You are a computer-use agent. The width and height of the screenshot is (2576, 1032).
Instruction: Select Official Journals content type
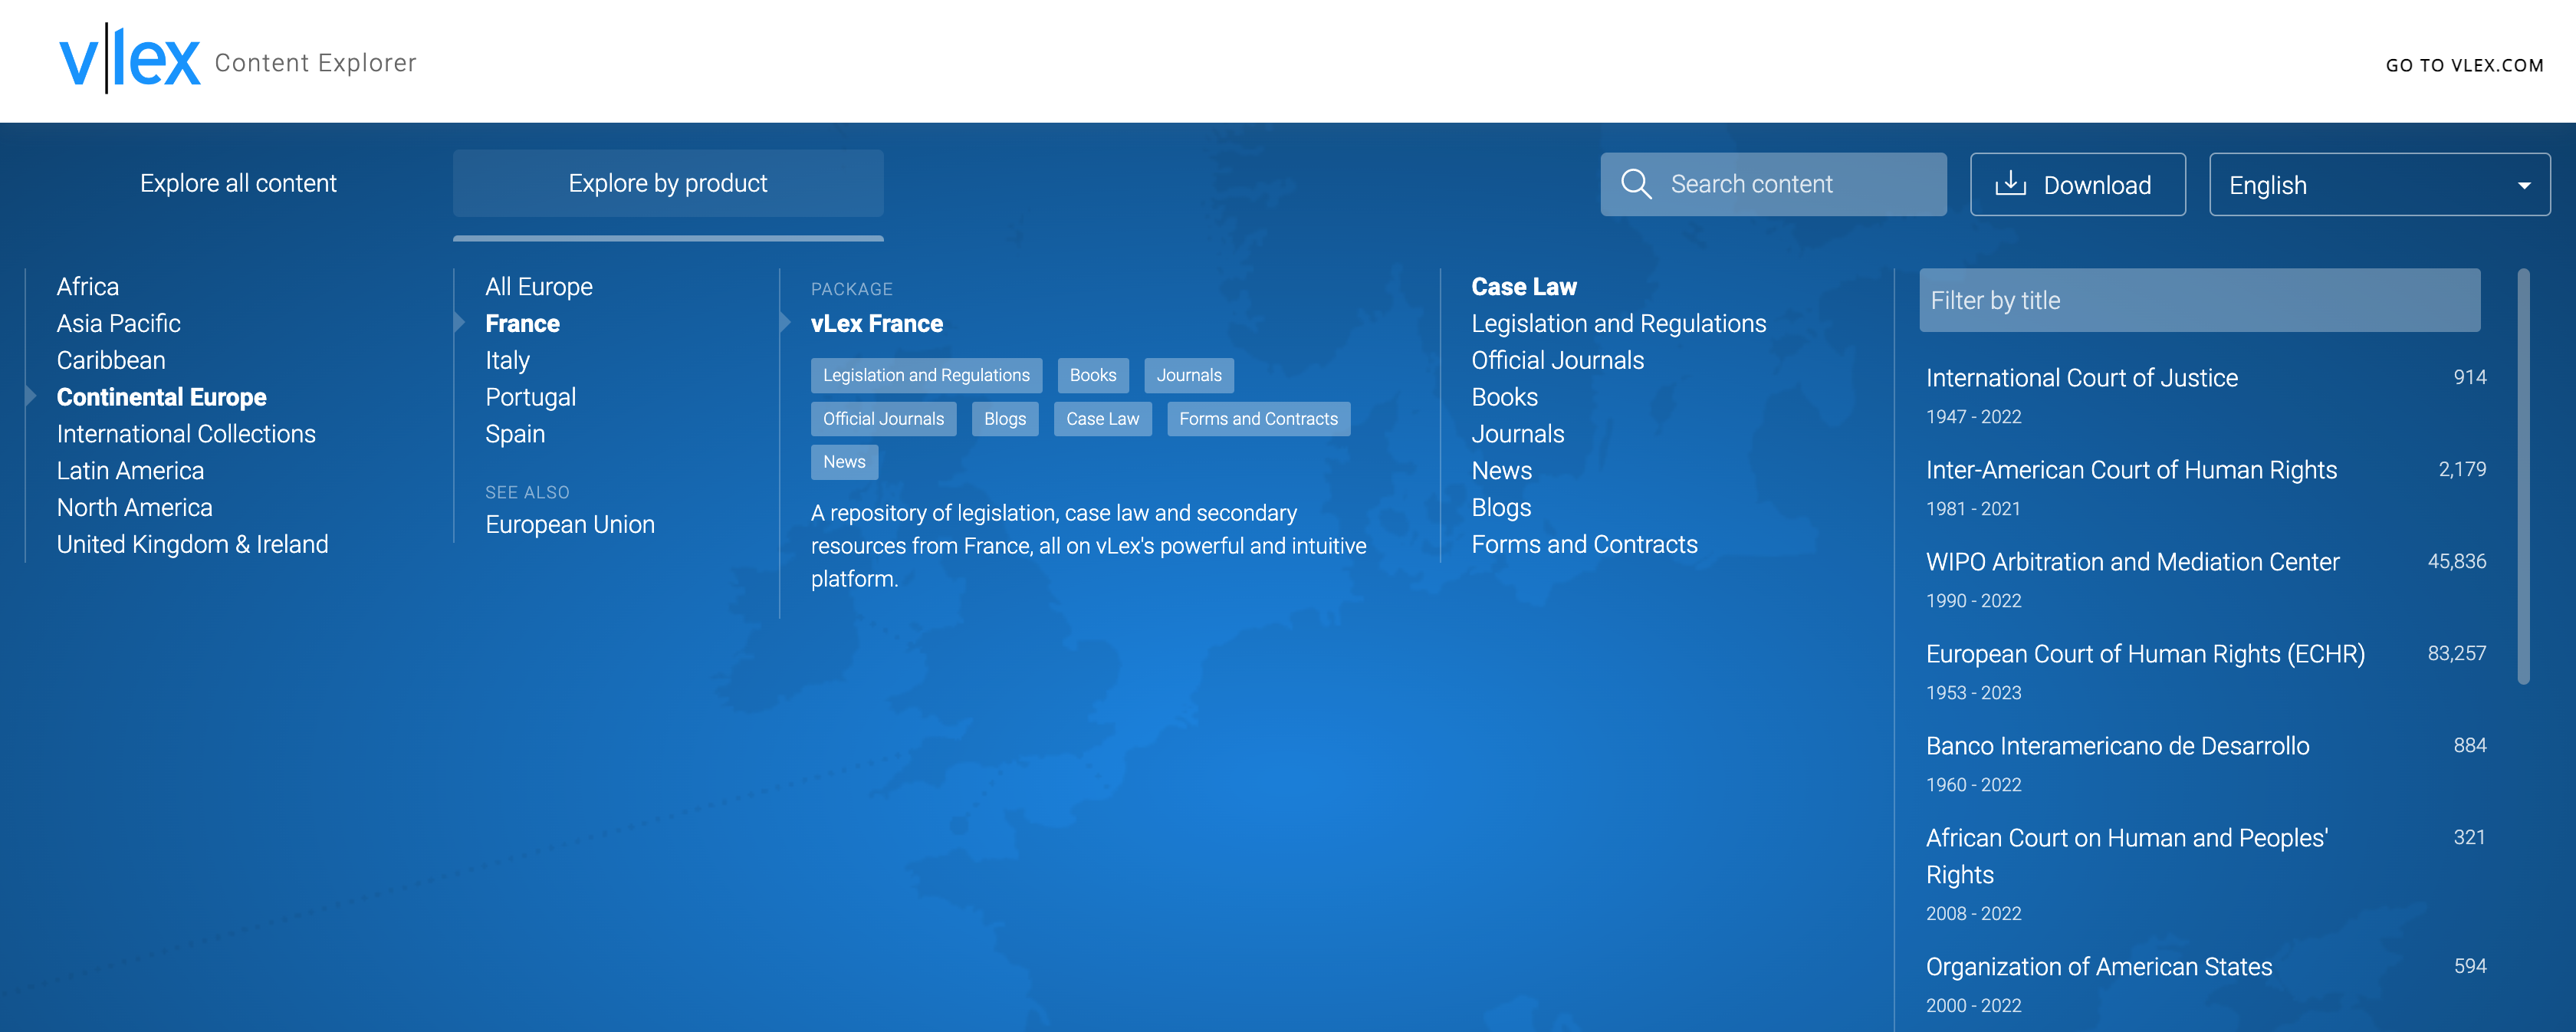[x=1558, y=360]
